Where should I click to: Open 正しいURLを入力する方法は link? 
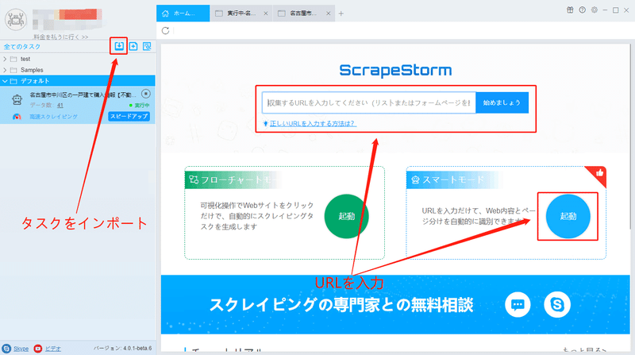click(x=313, y=123)
